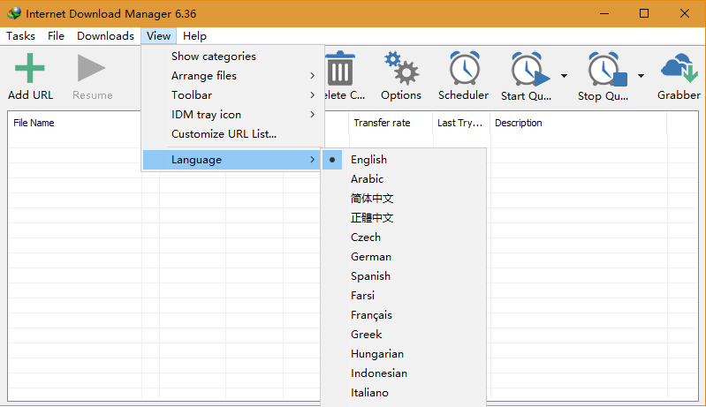This screenshot has height=407, width=706.
Task: Sort by File Name column header
Action: click(74, 123)
